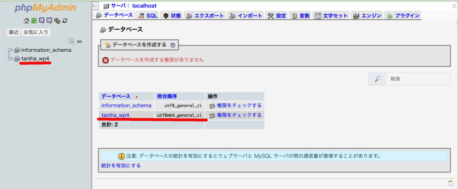This screenshot has height=189, width=458.
Task: Open taniha_wp4 in navigation tree
Action: [35, 58]
